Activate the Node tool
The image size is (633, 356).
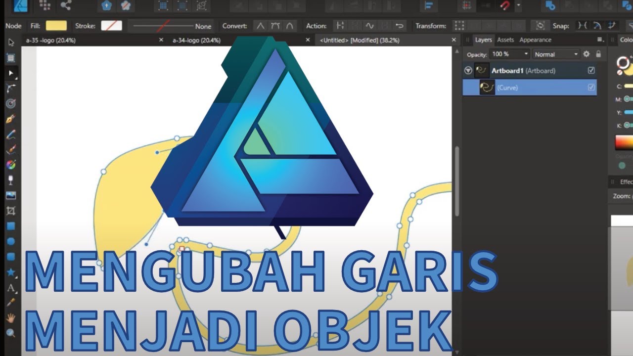click(x=10, y=73)
